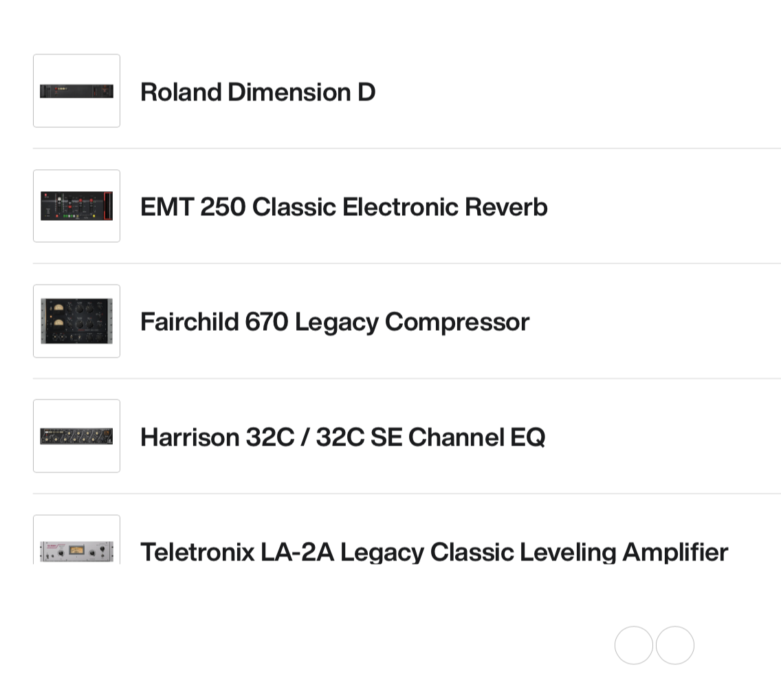The height and width of the screenshot is (678, 781).
Task: Open the EMT 250 reverb thumbnail image
Action: point(76,206)
